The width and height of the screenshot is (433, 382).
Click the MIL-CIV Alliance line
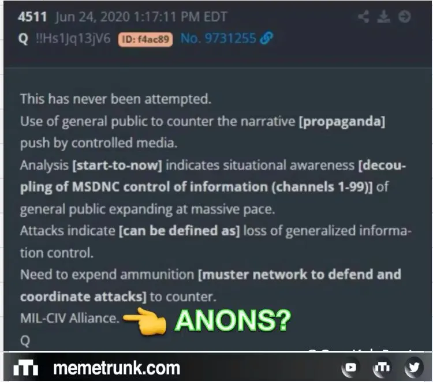pos(70,319)
